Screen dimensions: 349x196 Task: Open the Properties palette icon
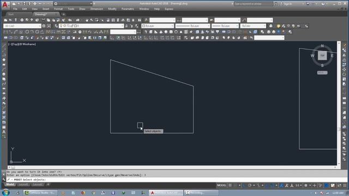pyautogui.click(x=108, y=20)
